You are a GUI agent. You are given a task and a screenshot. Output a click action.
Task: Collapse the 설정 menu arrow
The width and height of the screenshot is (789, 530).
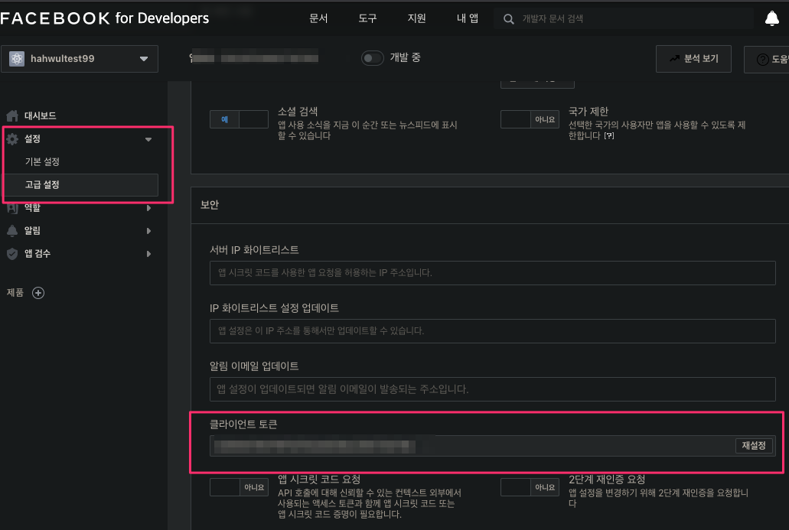pos(148,139)
